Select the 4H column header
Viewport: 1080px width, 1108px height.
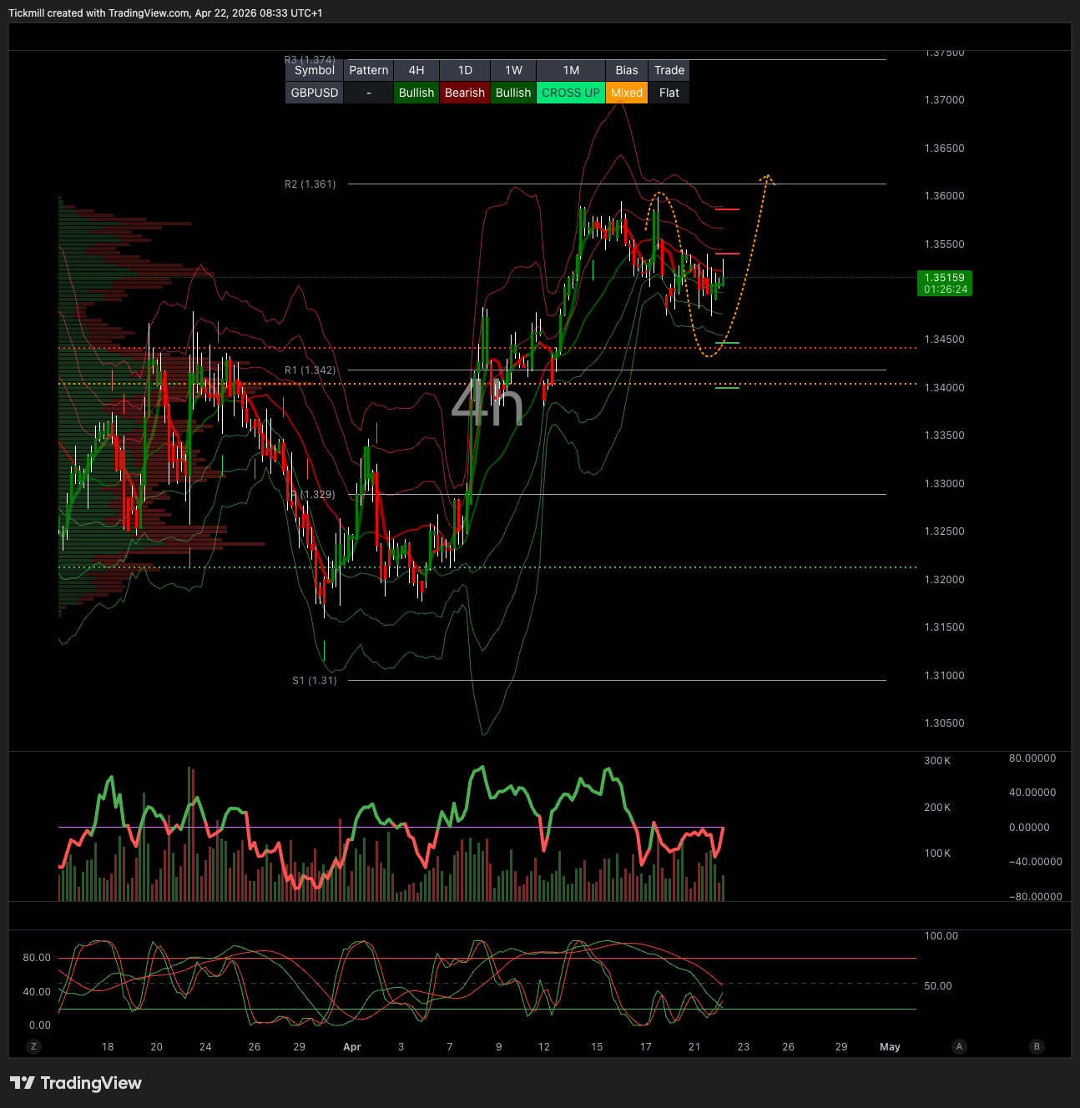416,70
